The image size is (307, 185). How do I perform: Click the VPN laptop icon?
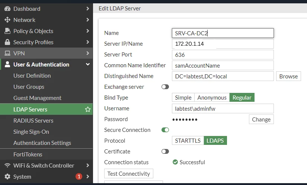(x=7, y=53)
